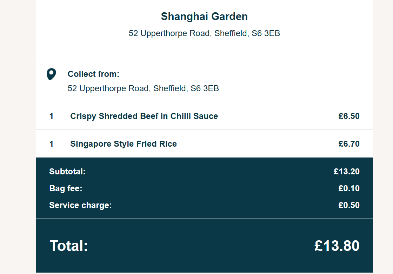Image resolution: width=393 pixels, height=274 pixels.
Task: Select the Singapore Style Fried Rice item
Action: (x=124, y=144)
